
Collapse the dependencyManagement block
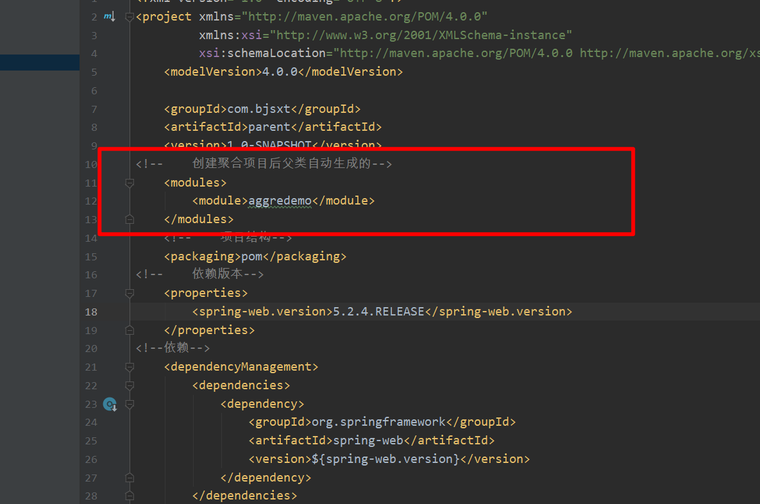[130, 367]
